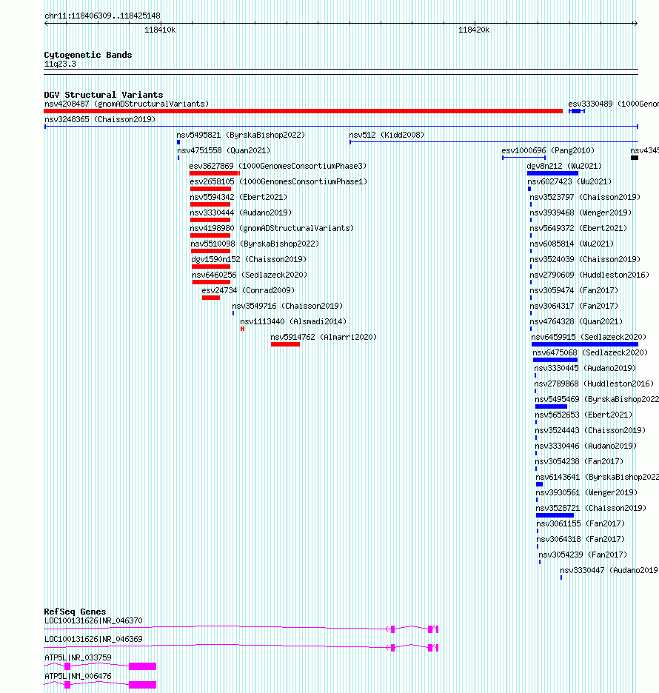Select nsv6143641 ByrskaBishop2022 variant
The height and width of the screenshot is (693, 659).
tap(597, 477)
